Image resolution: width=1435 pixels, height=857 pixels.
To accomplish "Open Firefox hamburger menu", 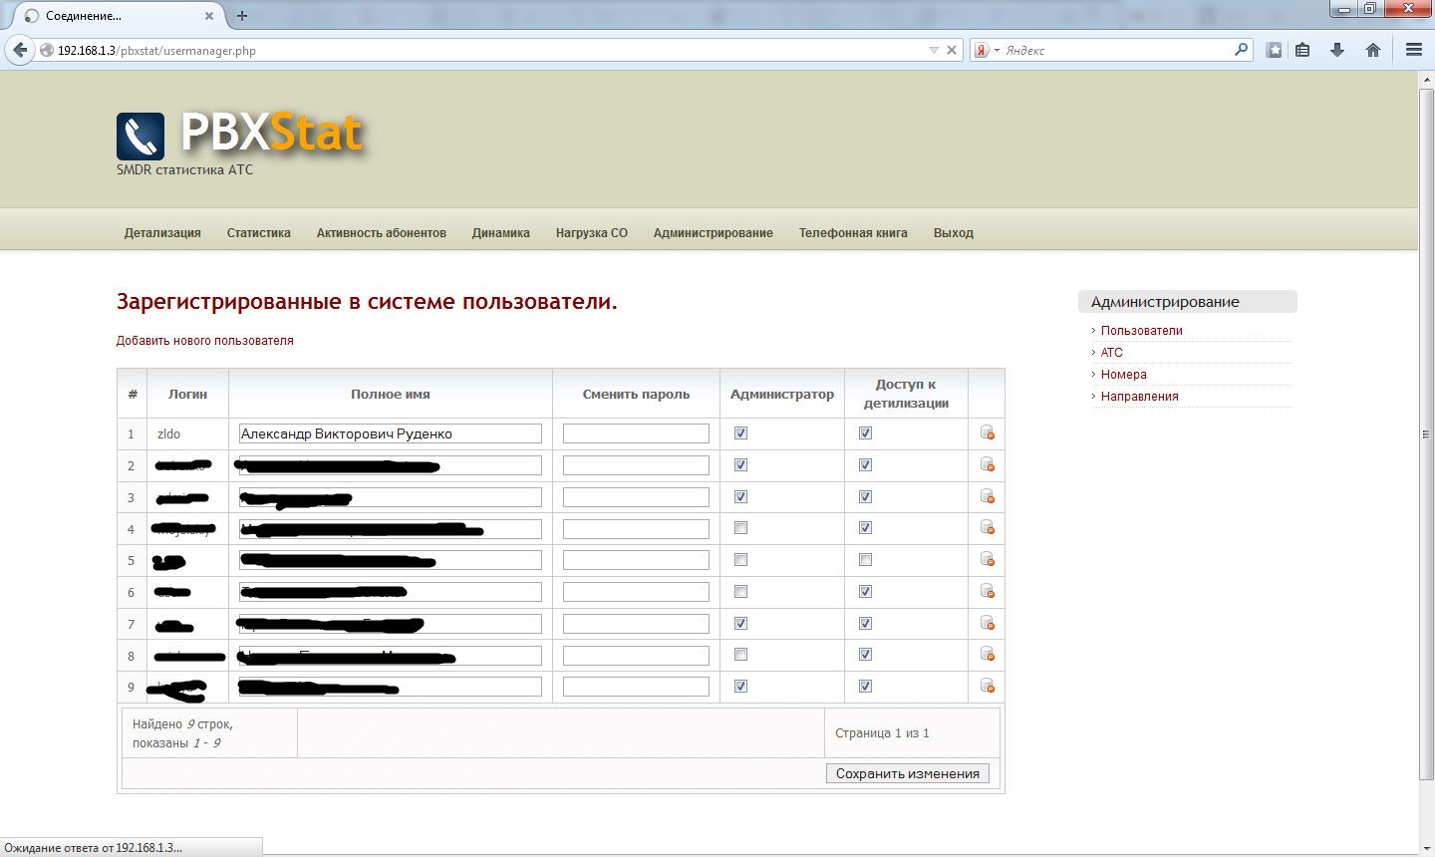I will click(x=1413, y=50).
